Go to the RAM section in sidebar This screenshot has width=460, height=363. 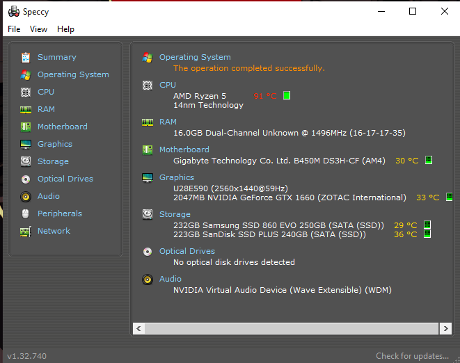coord(46,109)
